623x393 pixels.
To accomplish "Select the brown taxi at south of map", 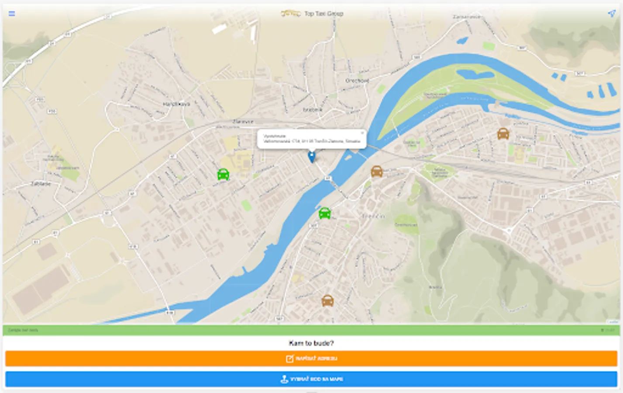I will pos(327,300).
